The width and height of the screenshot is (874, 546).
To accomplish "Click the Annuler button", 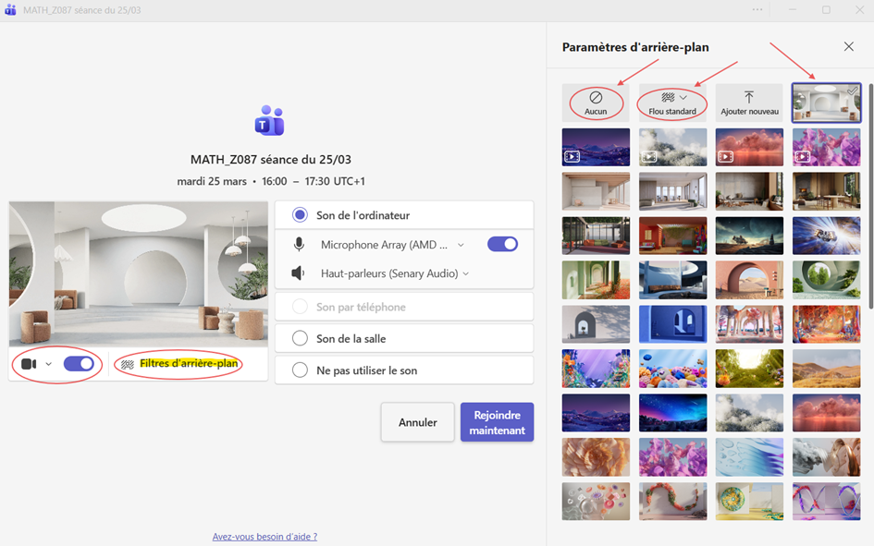I will pyautogui.click(x=417, y=422).
